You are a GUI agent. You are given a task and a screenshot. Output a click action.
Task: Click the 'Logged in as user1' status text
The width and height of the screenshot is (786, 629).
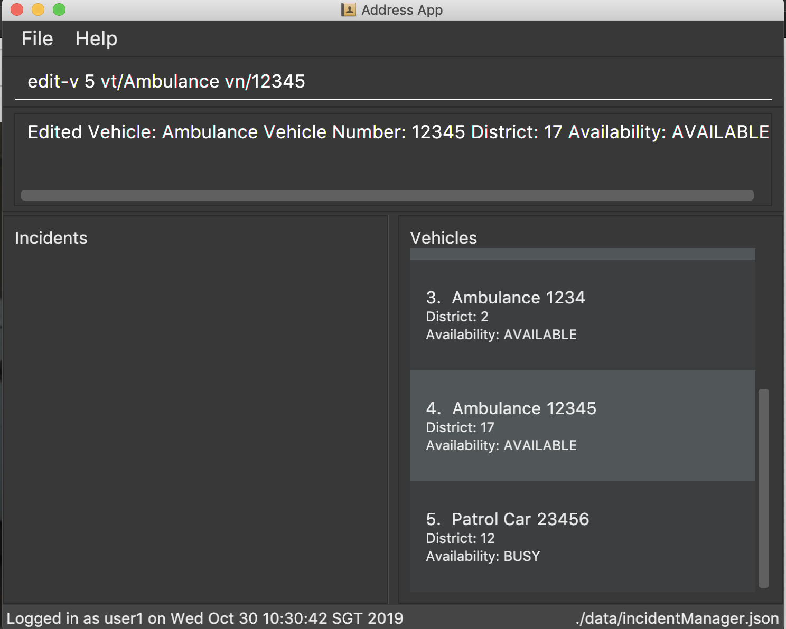click(x=205, y=618)
